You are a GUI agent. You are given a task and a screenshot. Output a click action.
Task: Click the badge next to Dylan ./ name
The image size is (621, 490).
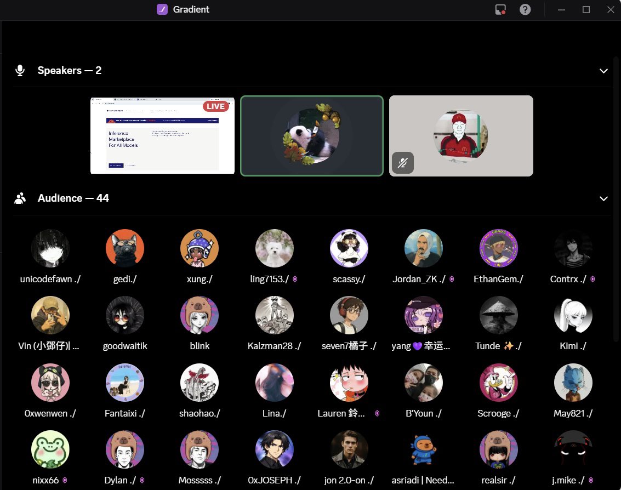[142, 481]
